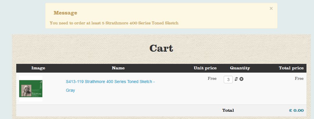The width and height of the screenshot is (314, 119).
Task: Click the Image column header
Action: pos(38,68)
